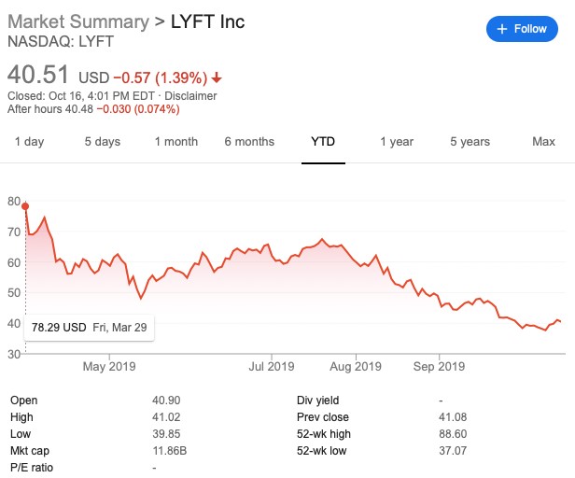This screenshot has width=575, height=478.
Task: Click the LYFT Inc company title
Action: click(x=208, y=21)
